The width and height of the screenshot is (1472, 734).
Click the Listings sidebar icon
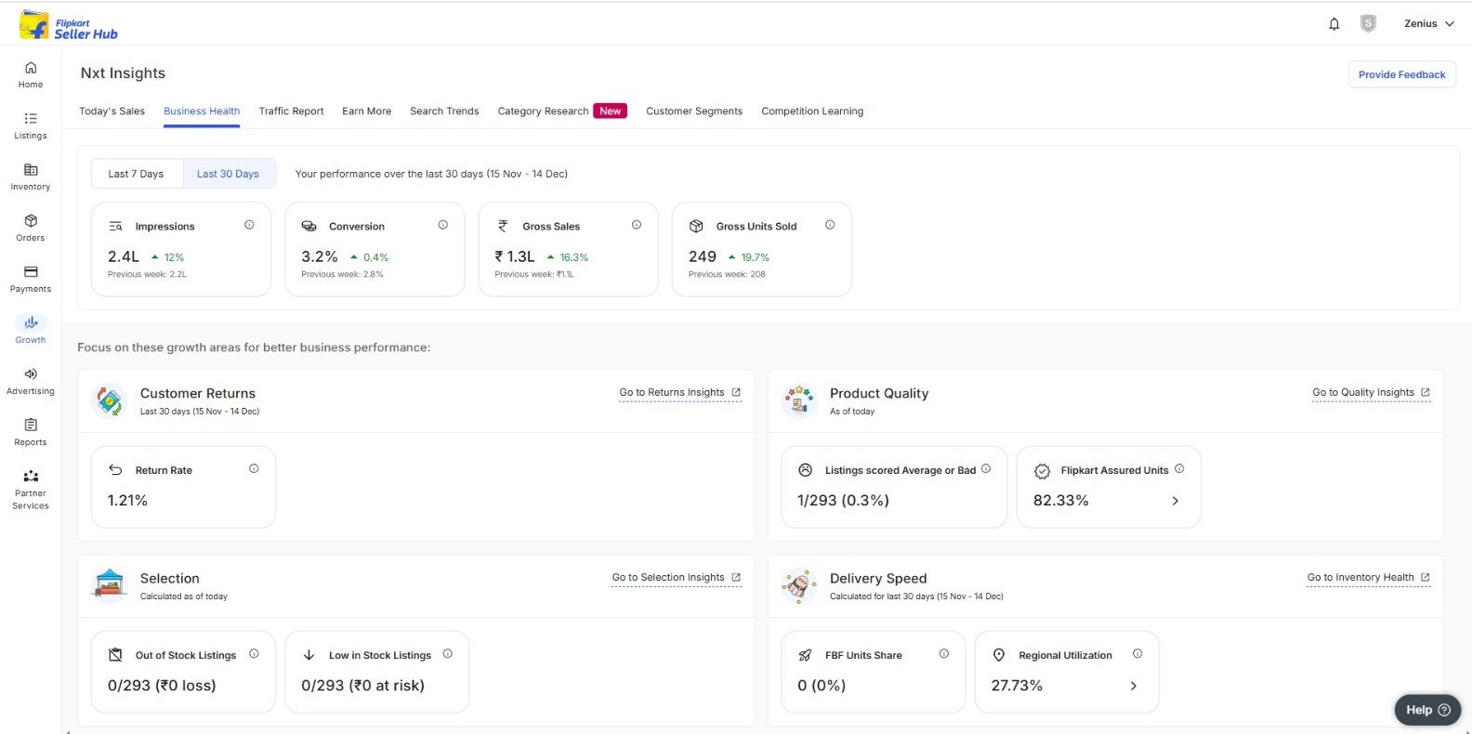[31, 119]
